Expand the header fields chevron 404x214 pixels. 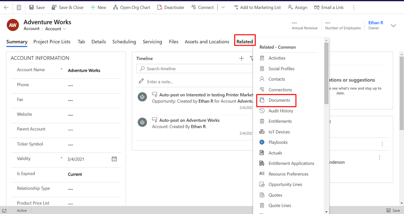tap(393, 25)
